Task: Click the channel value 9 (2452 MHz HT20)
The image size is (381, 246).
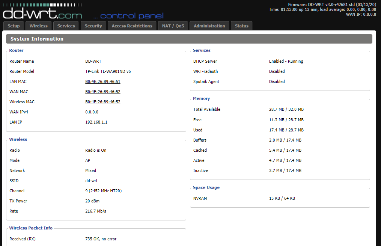Action: coord(104,191)
